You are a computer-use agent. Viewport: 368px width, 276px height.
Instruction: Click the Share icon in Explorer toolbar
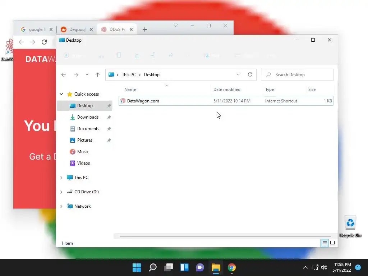point(171,55)
